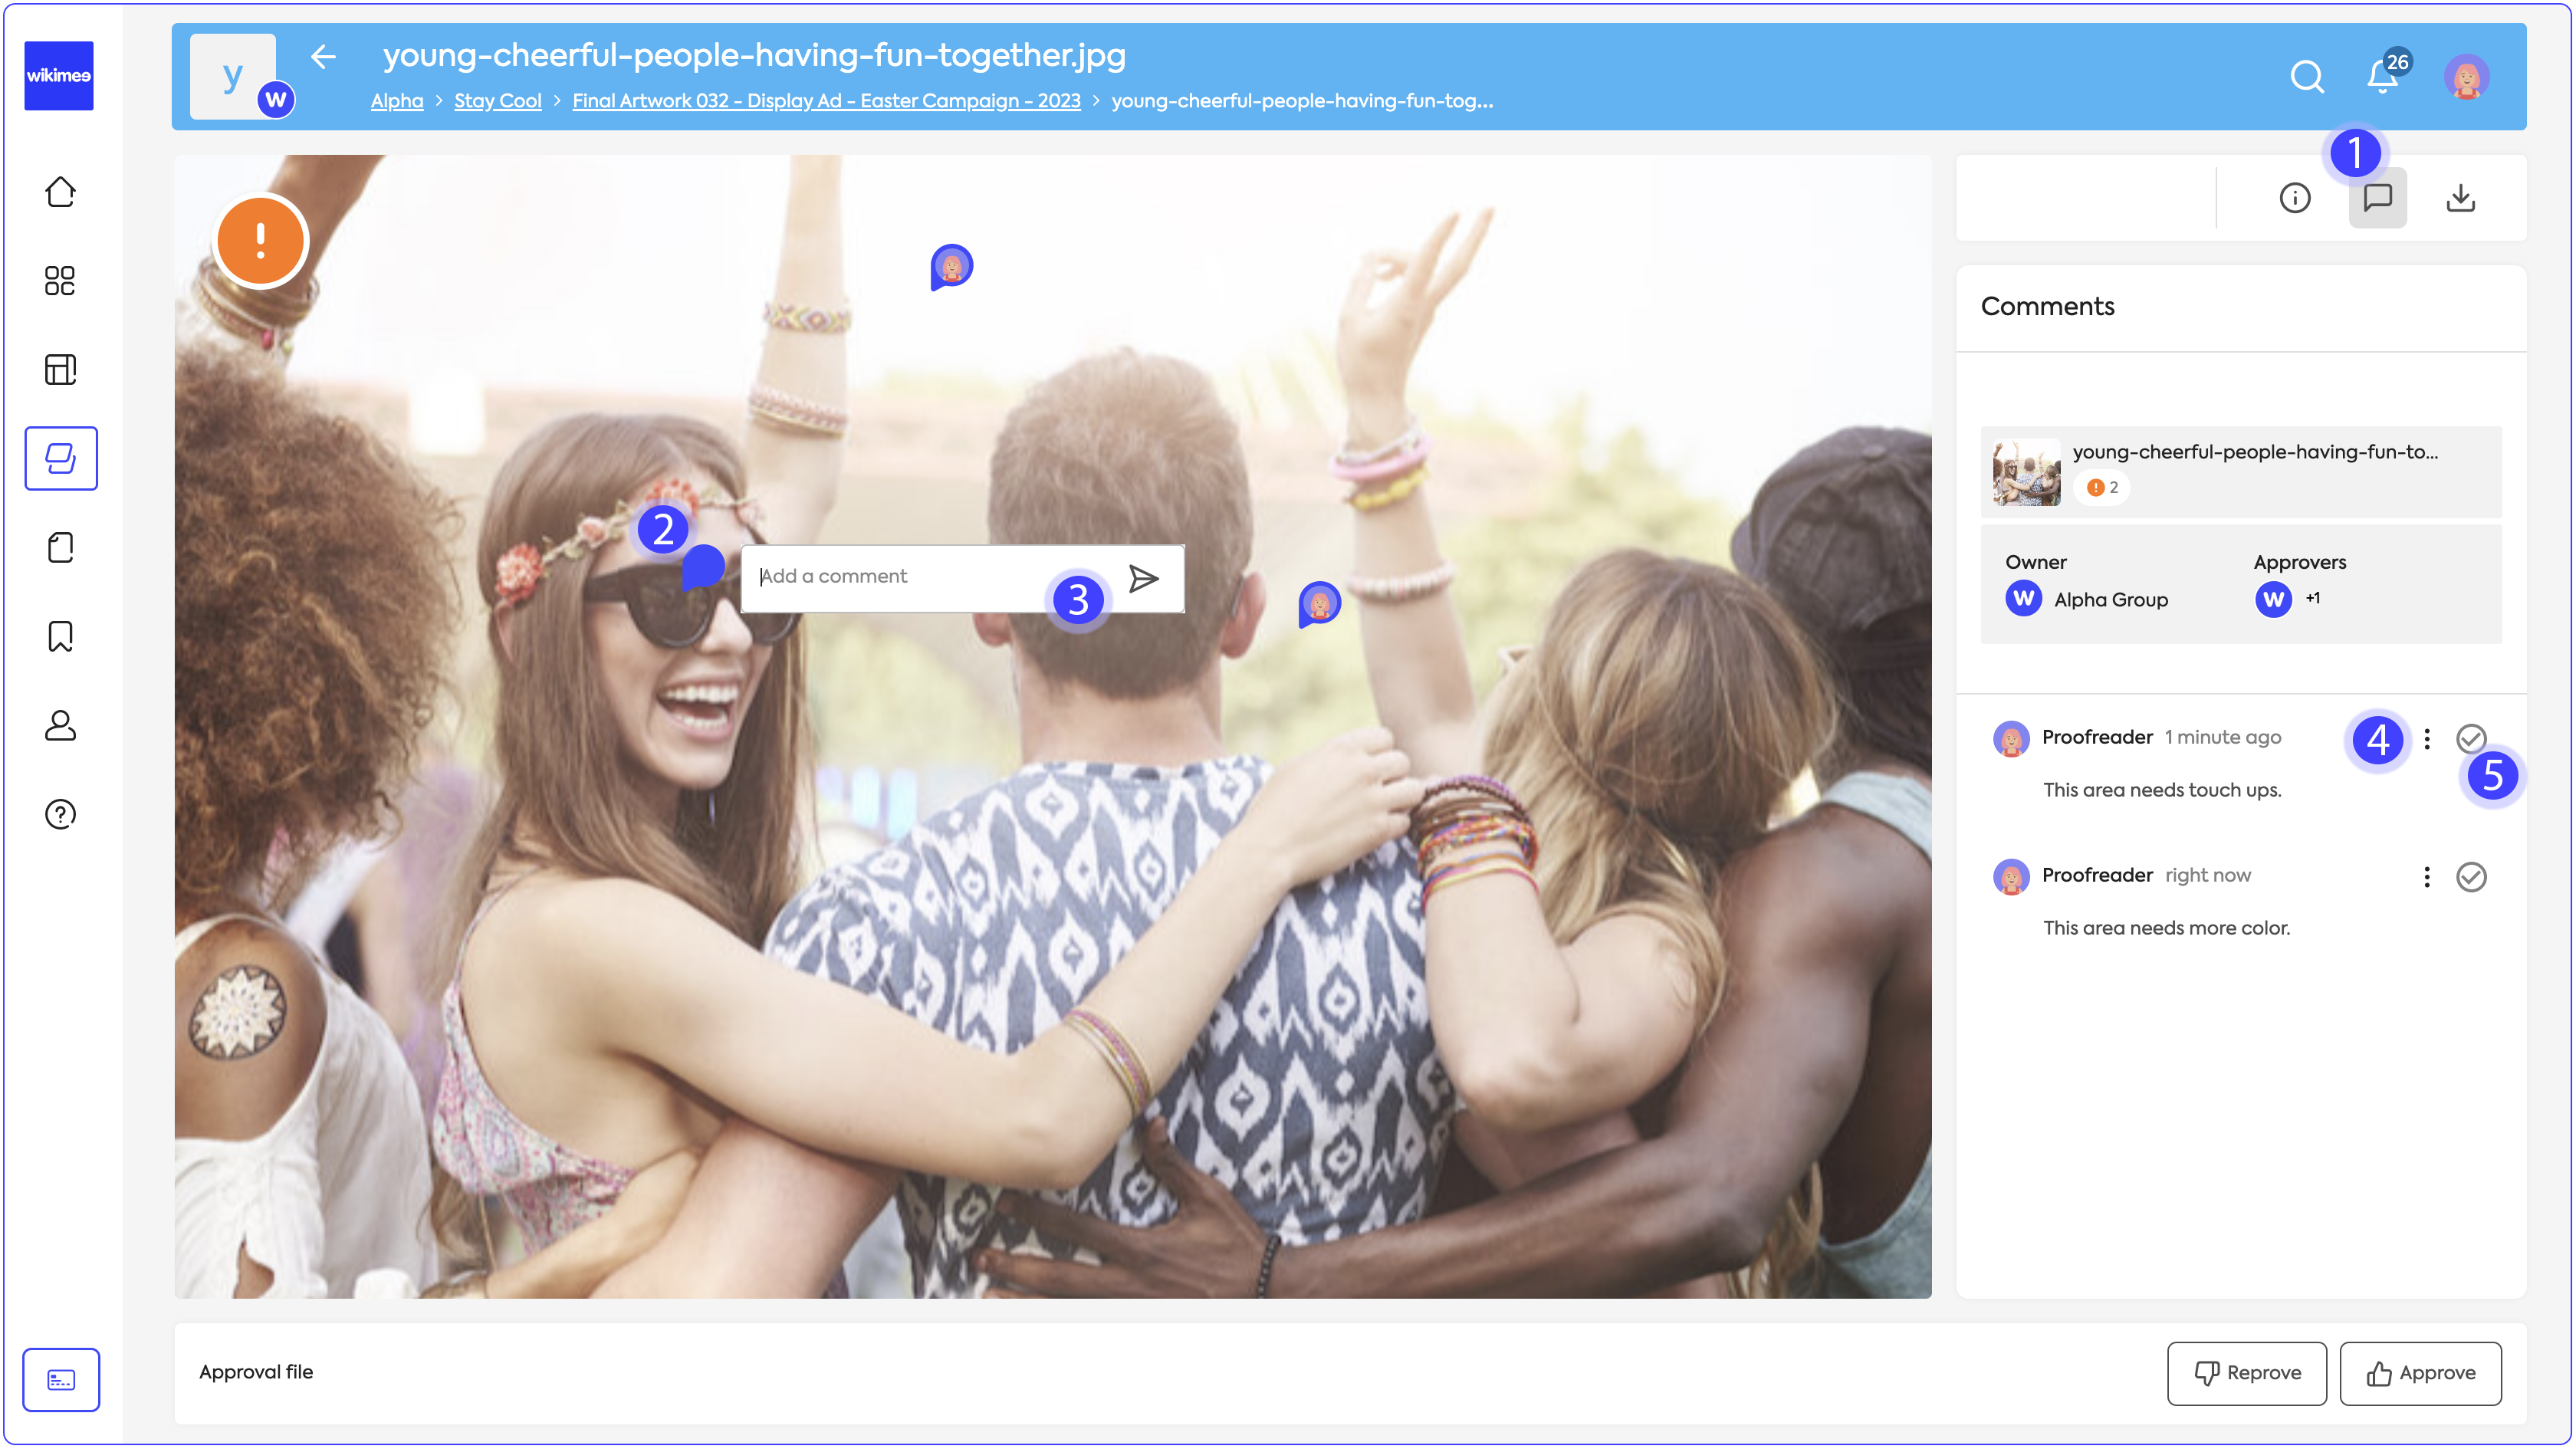Open options menu for more color comment
This screenshot has width=2576, height=1449.
(x=2426, y=877)
